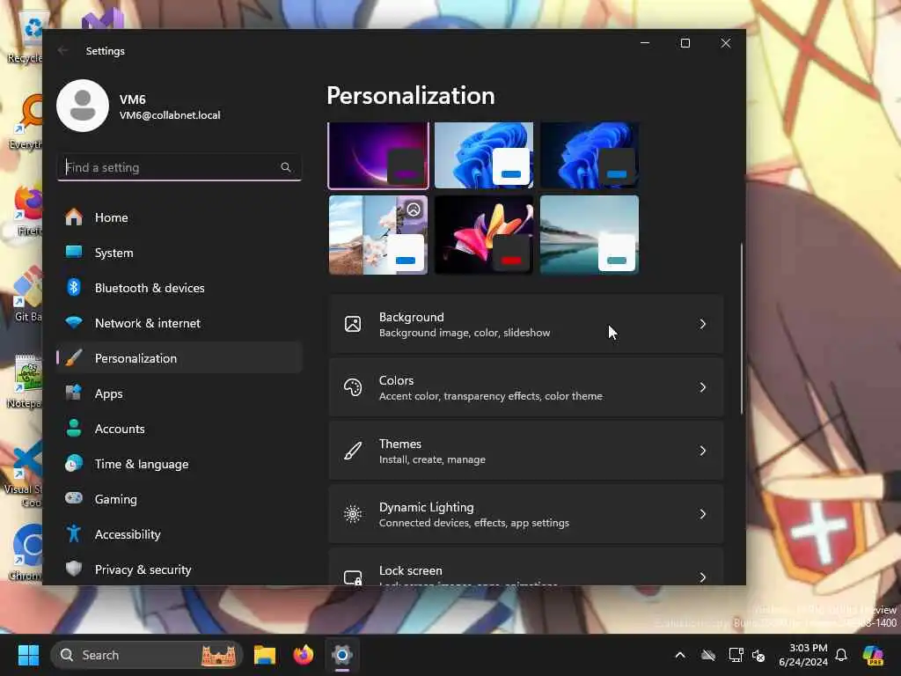The width and height of the screenshot is (901, 676).
Task: Click the VM6@collabnet.local account name
Action: pyautogui.click(x=170, y=115)
